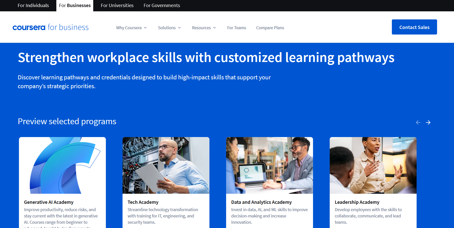Viewport: 454px width, 228px height.
Task: Expand the Why Coursera dropdown chevron
Action: (x=145, y=28)
